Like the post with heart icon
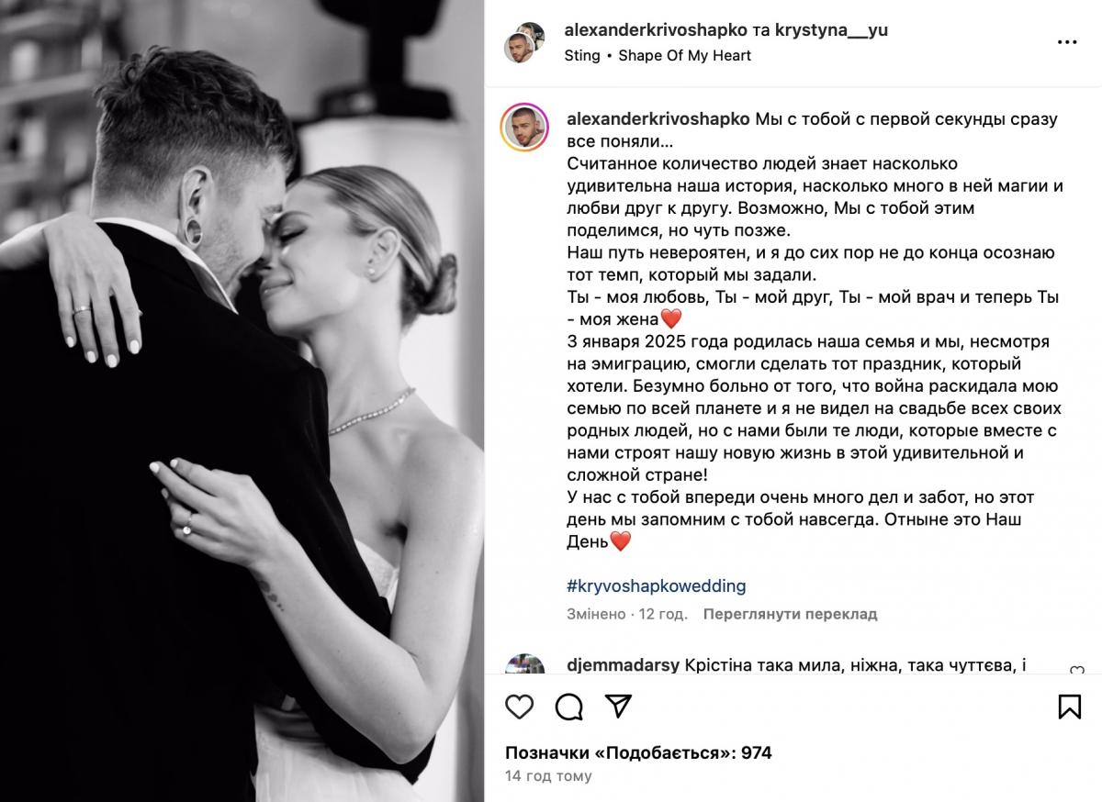Image resolution: width=1102 pixels, height=802 pixels. pos(520,706)
